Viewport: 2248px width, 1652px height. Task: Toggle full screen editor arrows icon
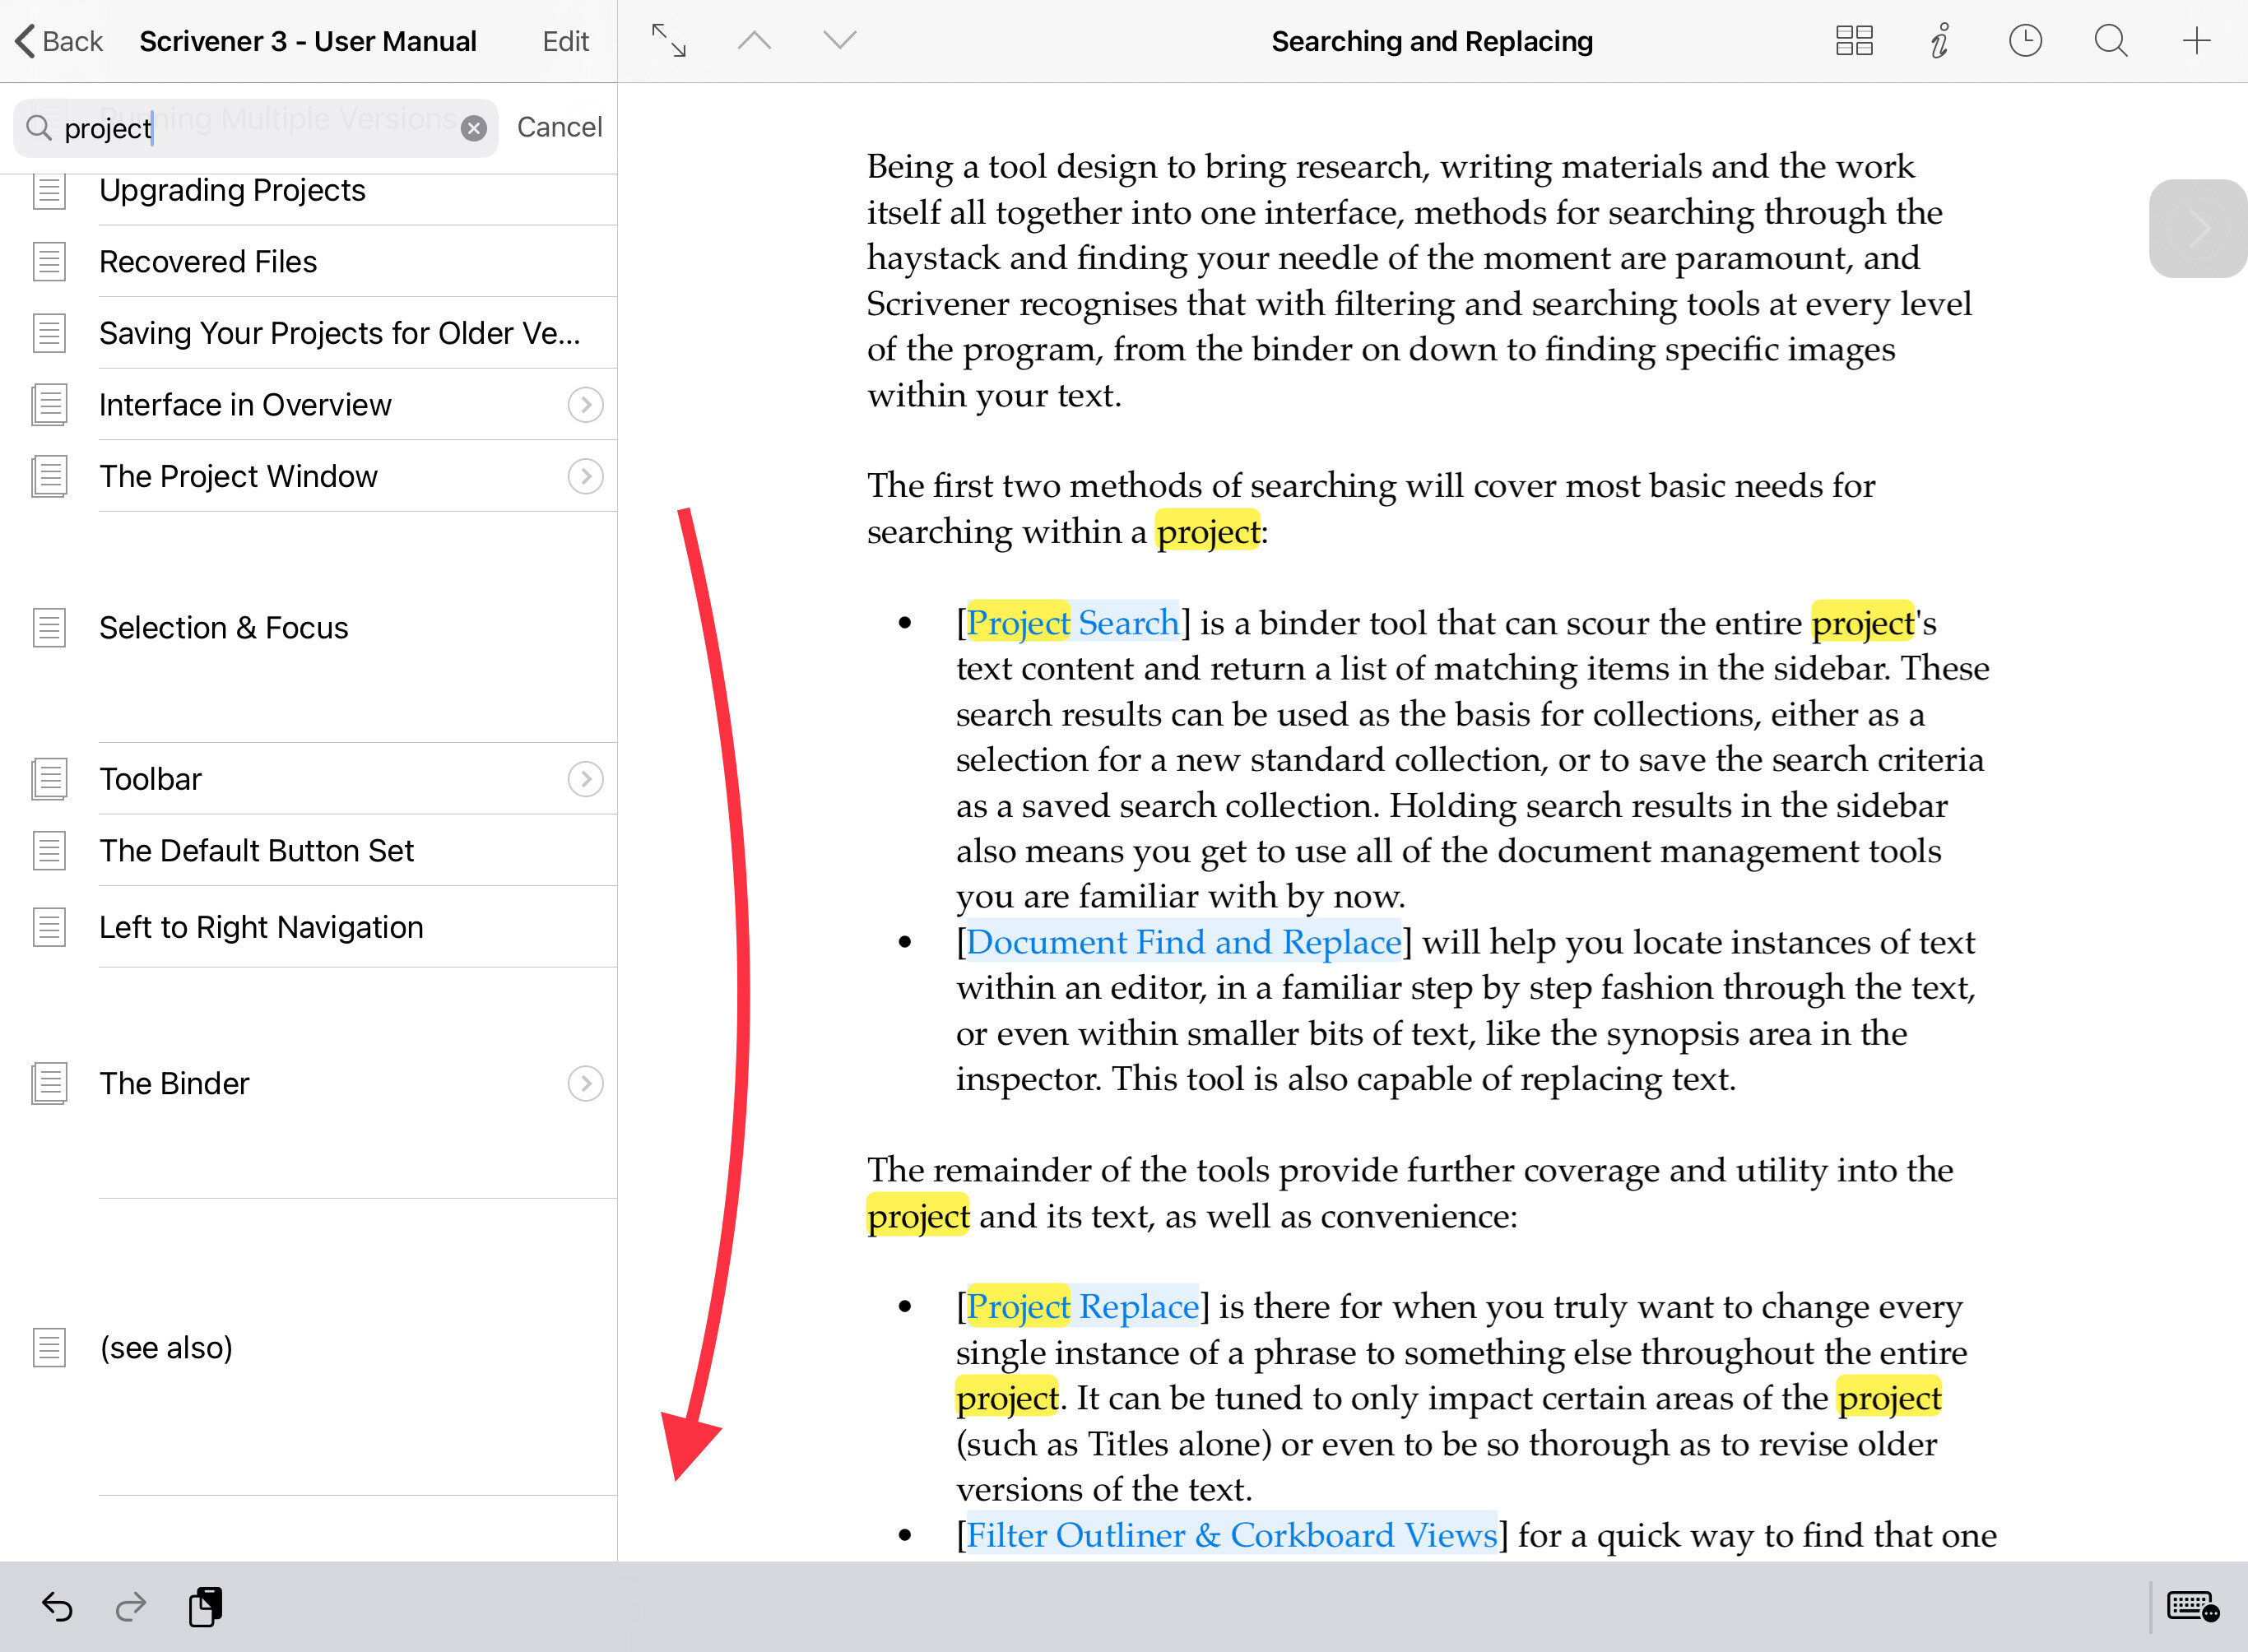[668, 41]
